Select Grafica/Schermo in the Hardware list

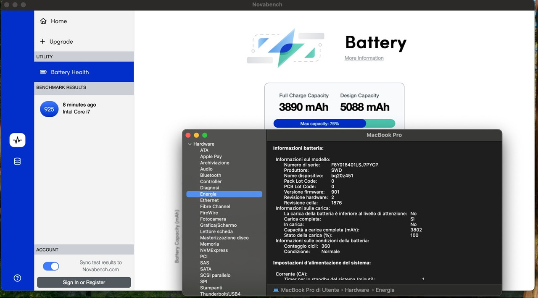[x=219, y=225]
